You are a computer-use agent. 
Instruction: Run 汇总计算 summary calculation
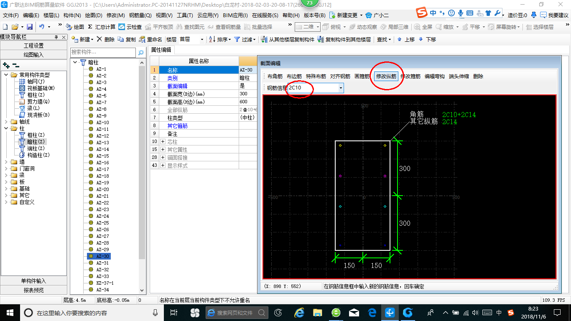[x=102, y=27]
